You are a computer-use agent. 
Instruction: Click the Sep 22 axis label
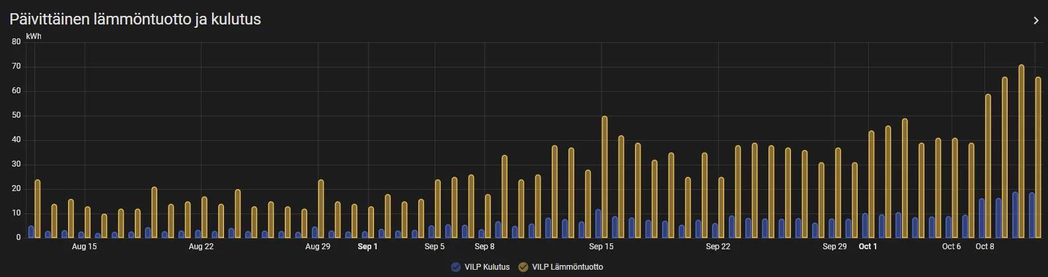pyautogui.click(x=718, y=247)
